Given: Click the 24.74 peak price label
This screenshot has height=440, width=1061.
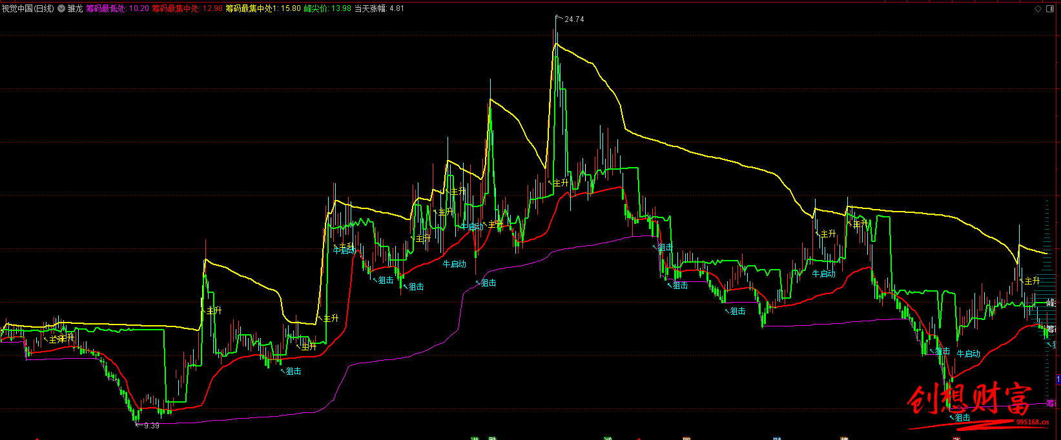Looking at the screenshot, I should coord(574,19).
